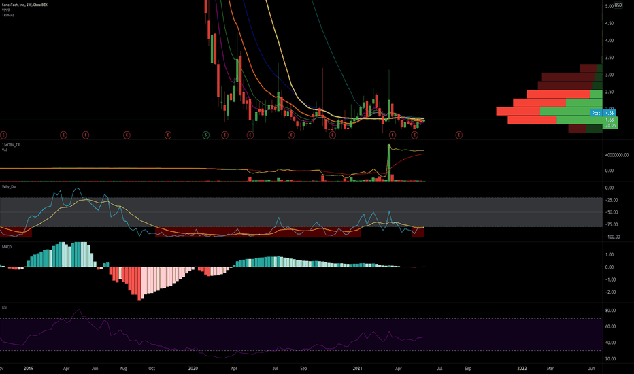Open the upcoming earnings marker beyond the last candle
634x374 pixels.
(458, 135)
